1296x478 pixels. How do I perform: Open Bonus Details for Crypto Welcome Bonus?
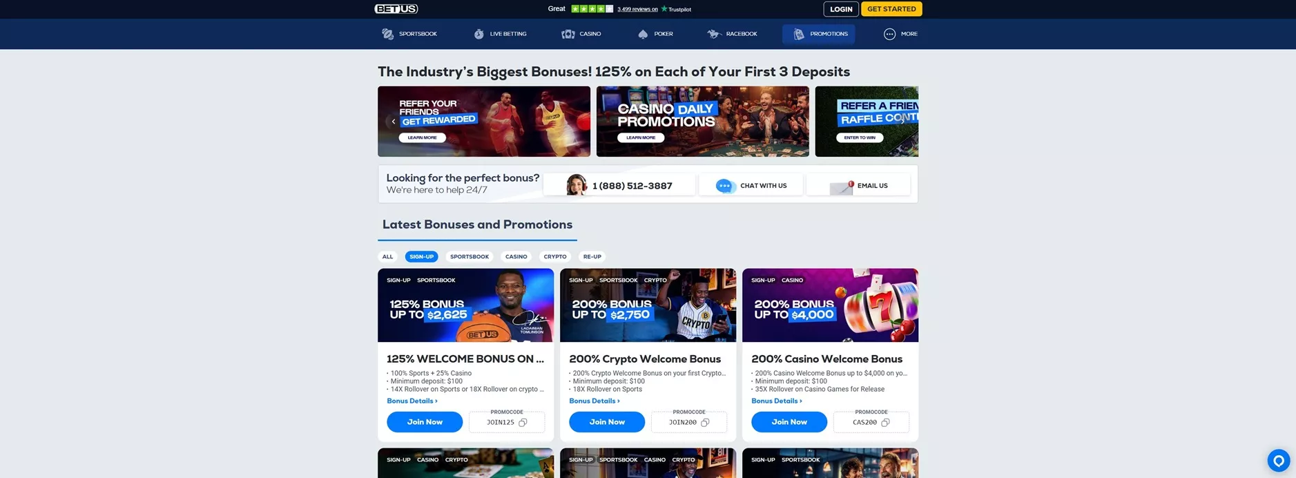click(594, 401)
